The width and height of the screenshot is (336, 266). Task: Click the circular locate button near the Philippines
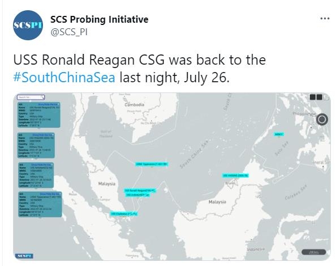322,119
